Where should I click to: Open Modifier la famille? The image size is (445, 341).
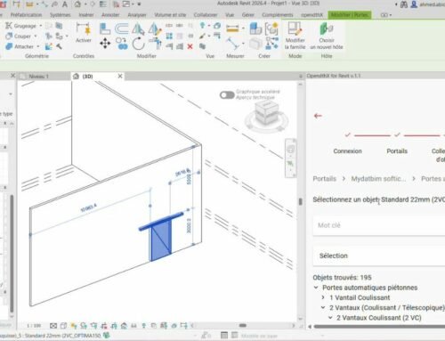[x=295, y=36]
